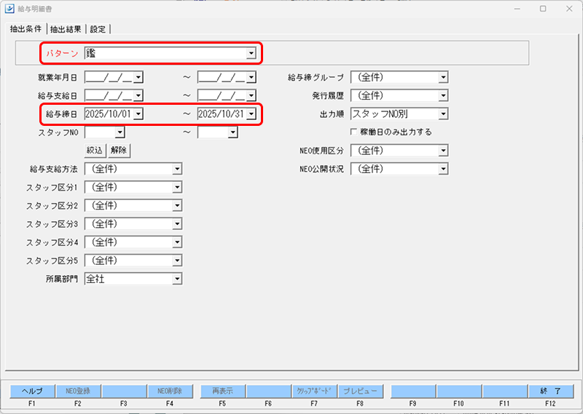This screenshot has height=414, width=583.
Task: Open the パターン dropdown
Action: (251, 53)
